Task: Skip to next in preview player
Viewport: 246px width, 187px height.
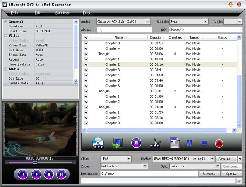Action: (61, 174)
